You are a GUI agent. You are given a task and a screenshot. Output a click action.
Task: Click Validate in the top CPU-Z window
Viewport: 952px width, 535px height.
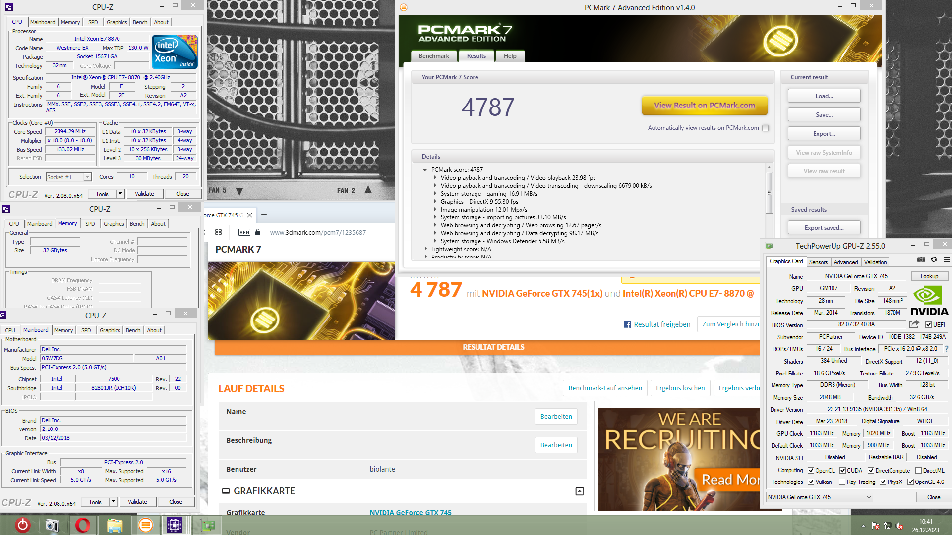[x=144, y=194]
